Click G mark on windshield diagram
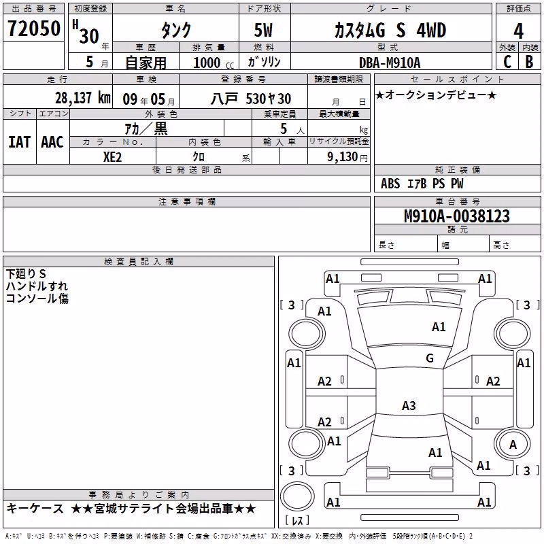Screen dimensions: 544x544 [x=430, y=358]
